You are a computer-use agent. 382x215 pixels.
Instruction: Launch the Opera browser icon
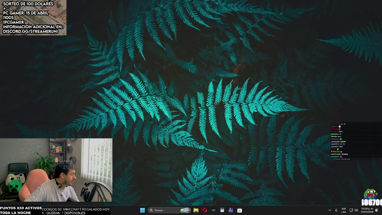[x=204, y=210]
